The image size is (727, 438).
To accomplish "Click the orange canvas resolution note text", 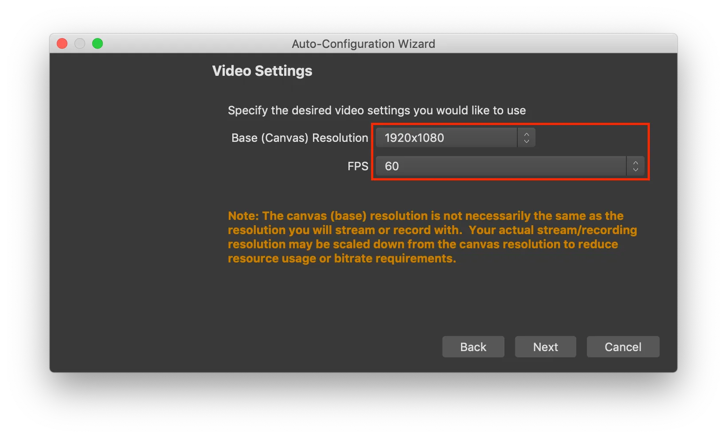I will 432,237.
